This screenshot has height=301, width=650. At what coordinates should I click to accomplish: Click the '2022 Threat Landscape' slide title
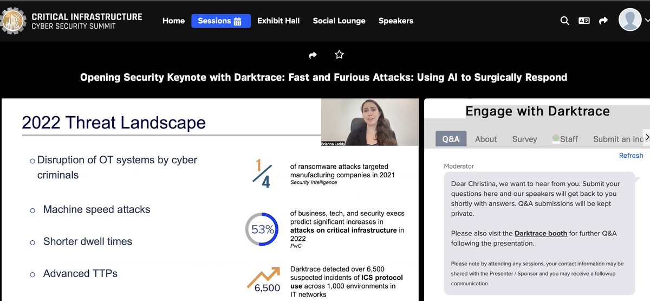tap(114, 122)
